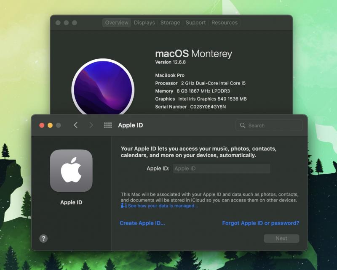Click Apple ID label under Apple logo
This screenshot has height=270, width=337.
[71, 202]
